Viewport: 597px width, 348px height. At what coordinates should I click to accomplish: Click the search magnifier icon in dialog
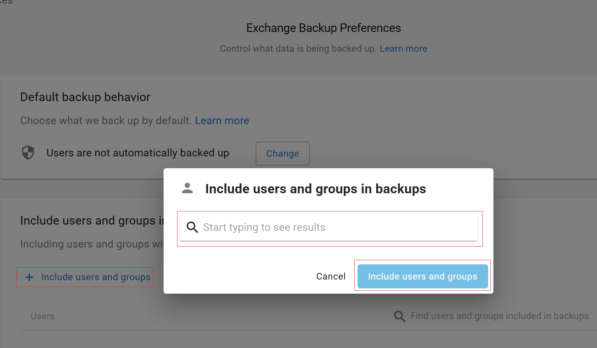coord(192,227)
